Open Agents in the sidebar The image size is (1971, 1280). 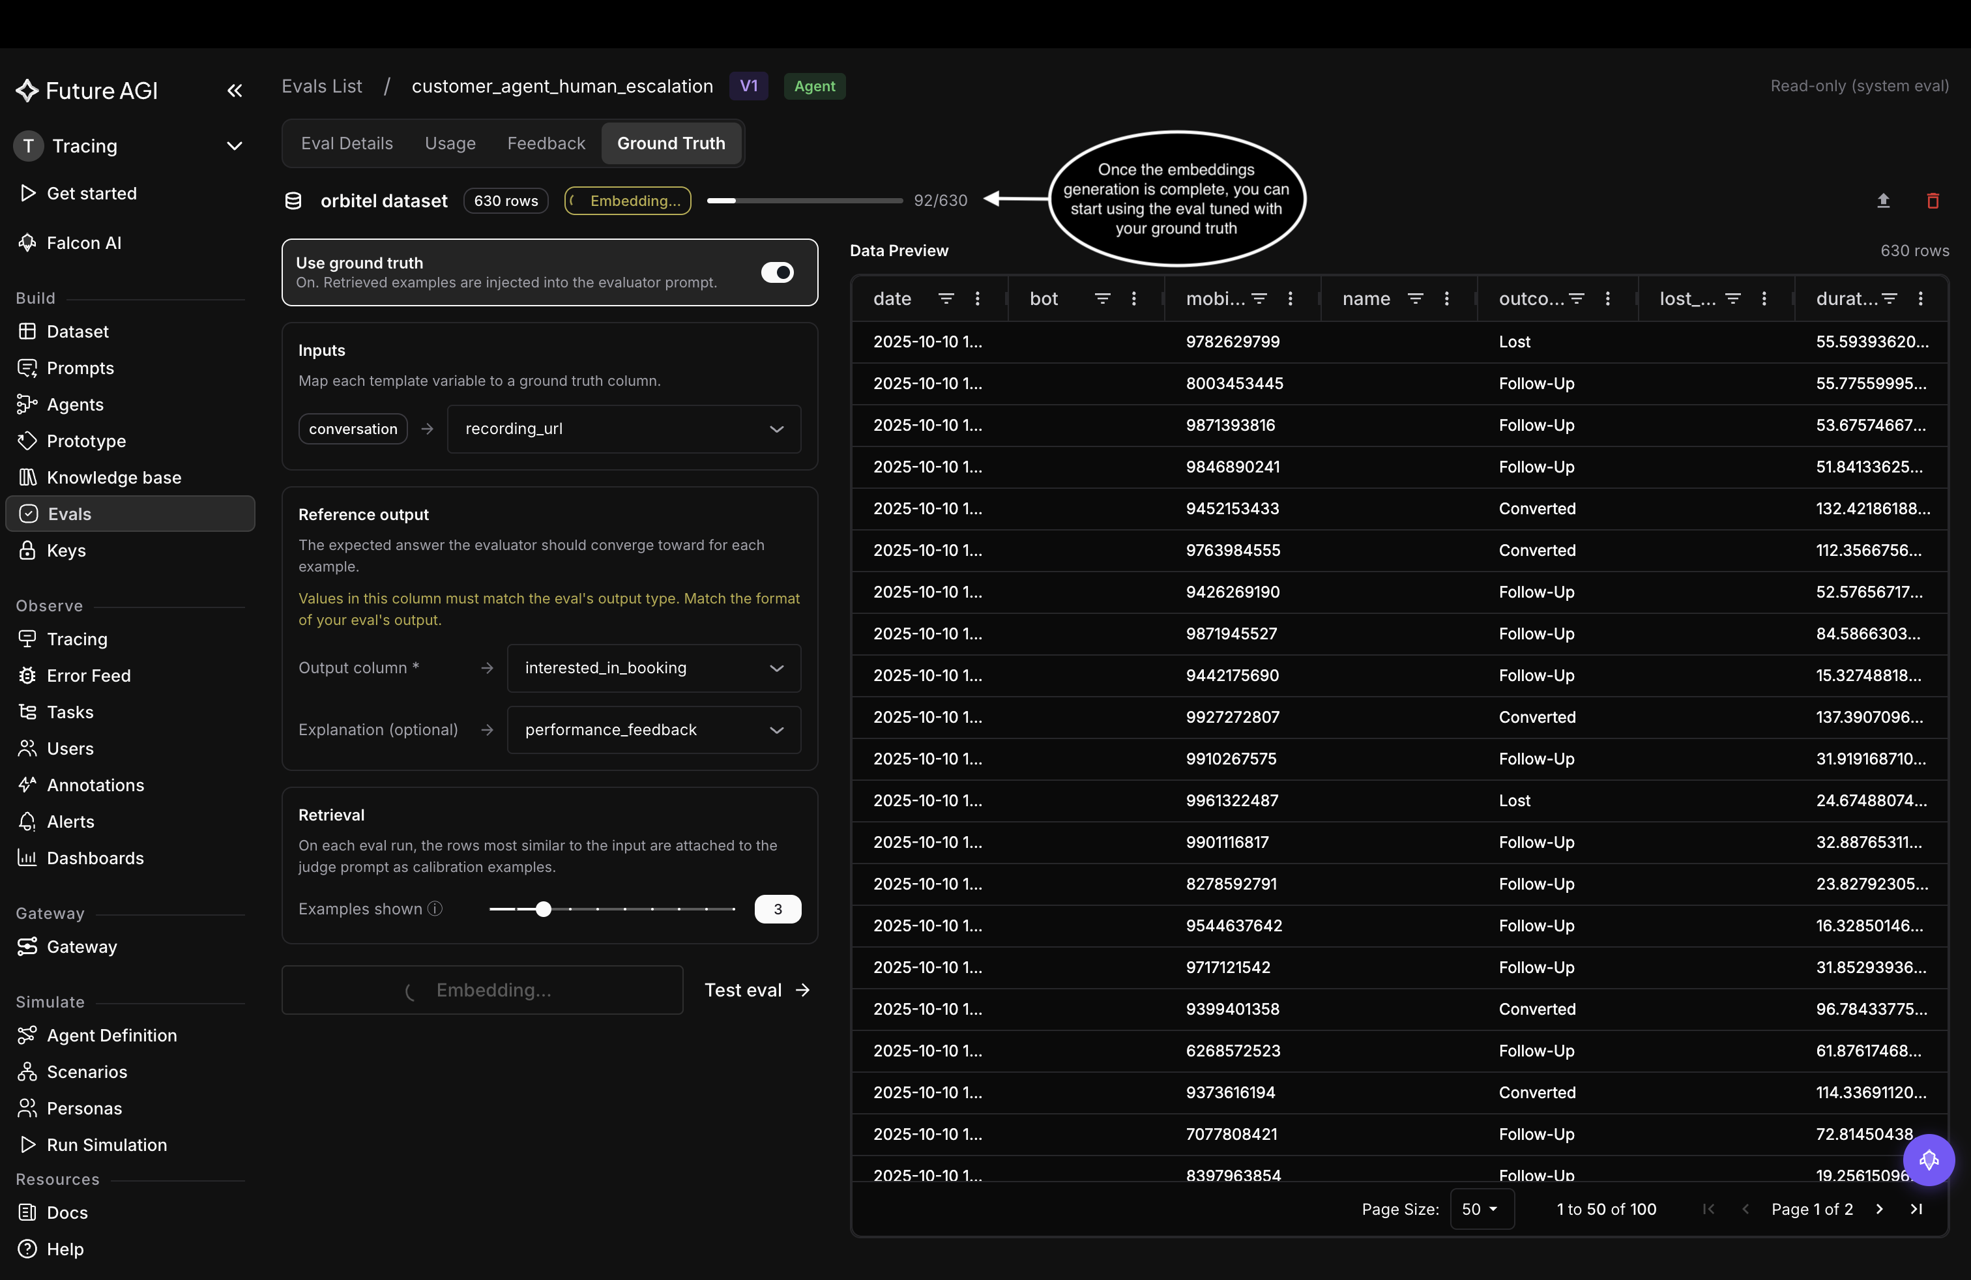click(130, 404)
